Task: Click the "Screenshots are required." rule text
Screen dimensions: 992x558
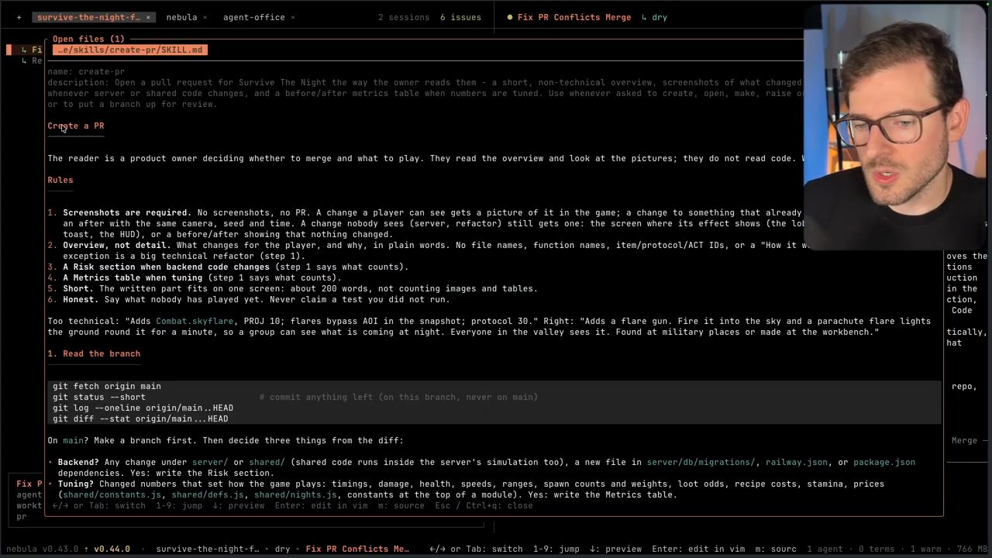Action: pos(127,212)
